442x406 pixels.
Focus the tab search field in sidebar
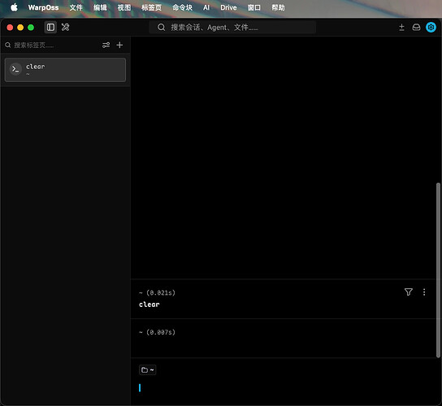point(50,45)
